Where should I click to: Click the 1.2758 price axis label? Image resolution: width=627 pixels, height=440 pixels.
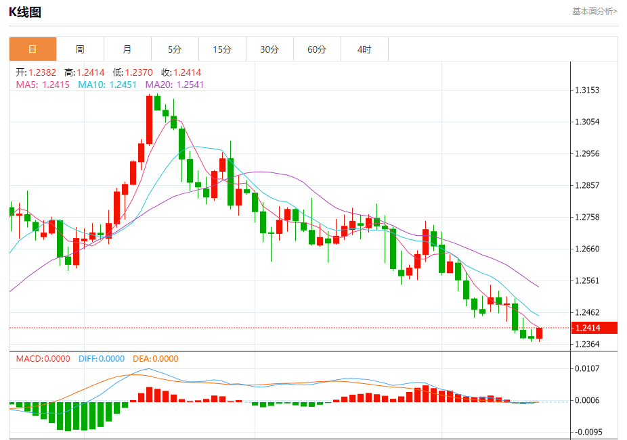tap(587, 217)
